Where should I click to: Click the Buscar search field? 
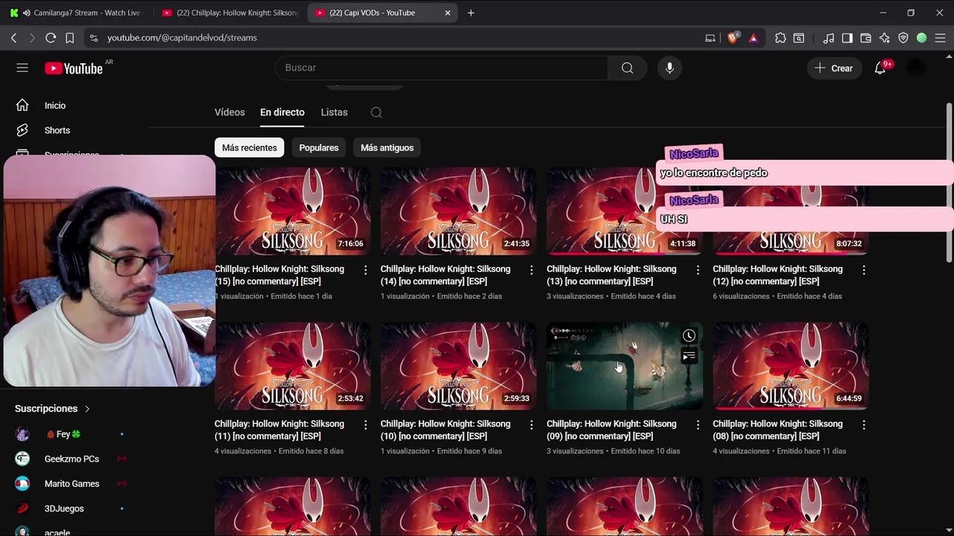441,68
